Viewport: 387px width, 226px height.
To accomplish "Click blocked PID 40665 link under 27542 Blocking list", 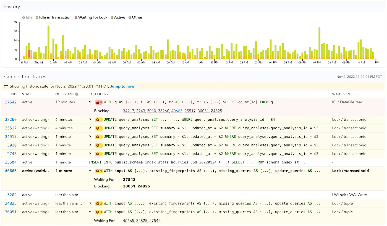I will (177, 111).
